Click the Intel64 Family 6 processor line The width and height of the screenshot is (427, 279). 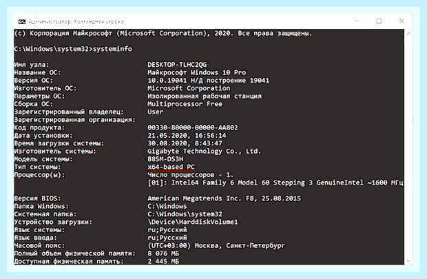[275, 183]
